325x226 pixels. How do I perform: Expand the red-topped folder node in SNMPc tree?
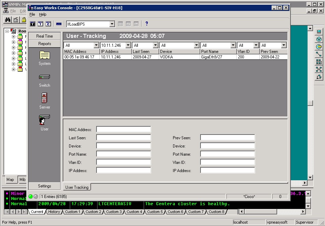point(13,70)
